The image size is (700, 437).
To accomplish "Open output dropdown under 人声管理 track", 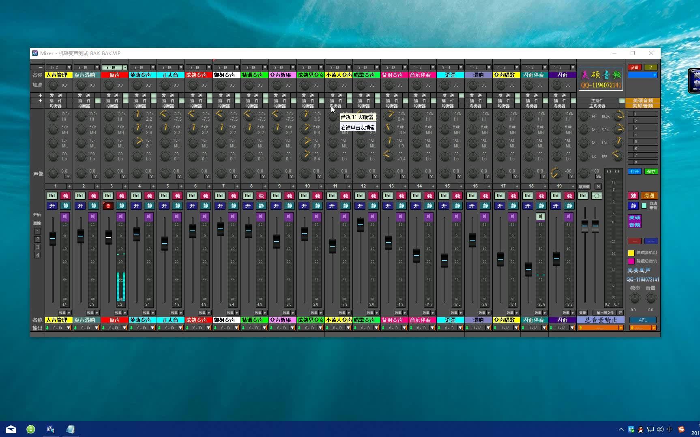I will pos(58,328).
